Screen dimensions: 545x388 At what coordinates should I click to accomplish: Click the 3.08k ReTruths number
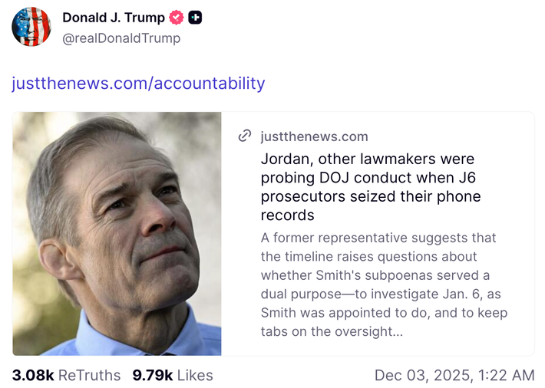click(x=33, y=375)
